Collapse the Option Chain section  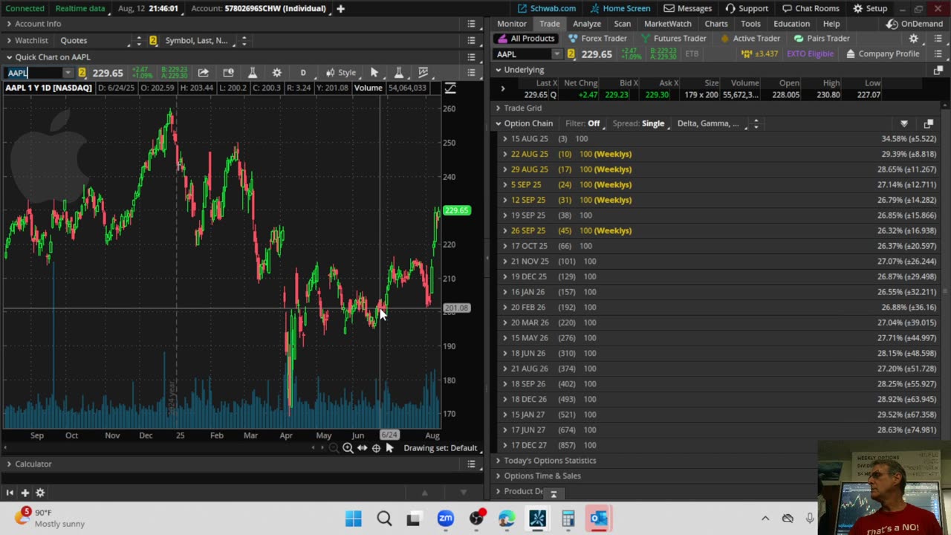499,123
